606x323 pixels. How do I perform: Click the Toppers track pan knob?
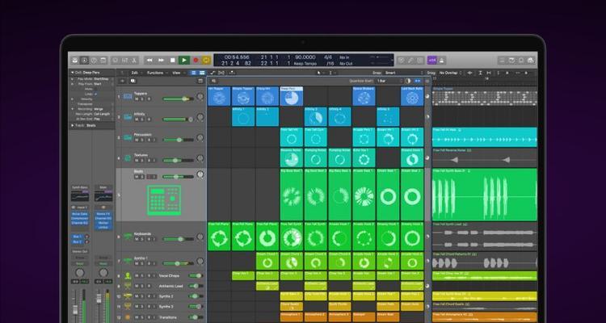click(x=200, y=97)
